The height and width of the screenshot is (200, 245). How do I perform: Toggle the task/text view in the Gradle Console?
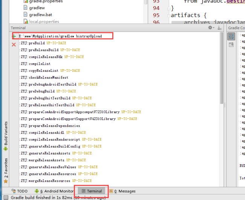(231, 36)
